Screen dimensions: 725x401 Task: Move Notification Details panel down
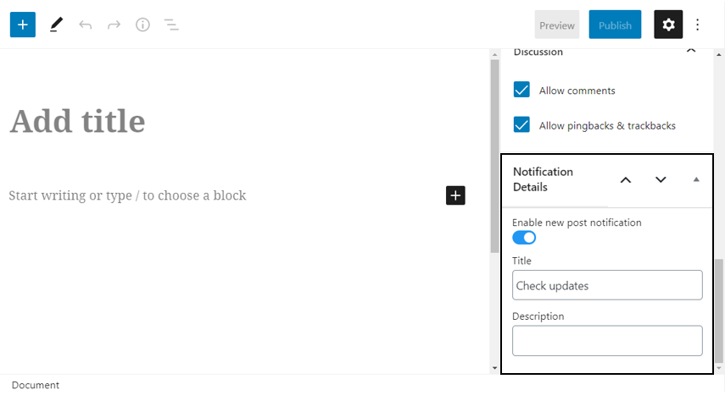(x=661, y=179)
